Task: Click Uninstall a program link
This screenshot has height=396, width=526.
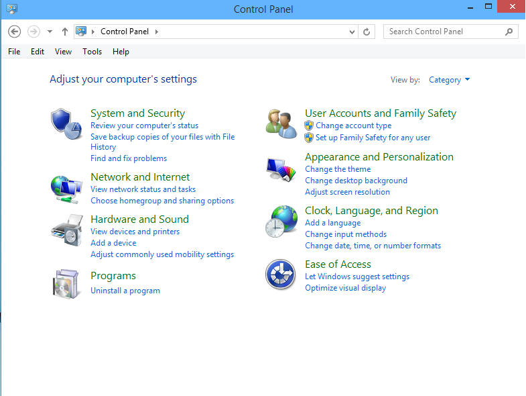Action: tap(125, 291)
